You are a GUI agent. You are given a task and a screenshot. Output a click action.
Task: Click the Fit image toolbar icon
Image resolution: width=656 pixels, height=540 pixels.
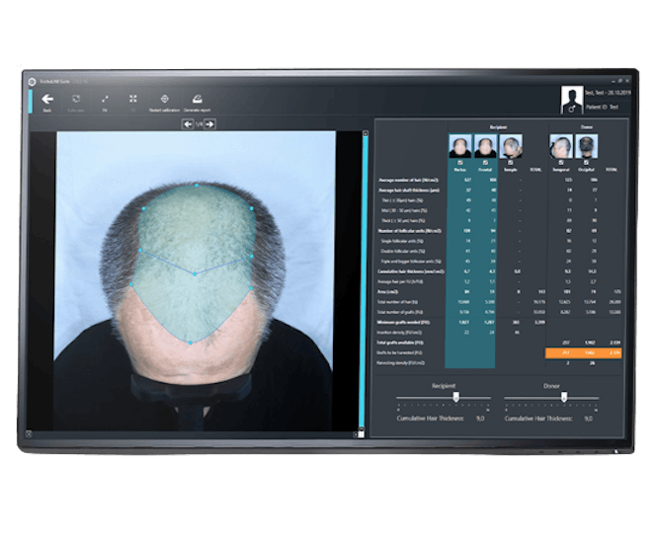pyautogui.click(x=105, y=100)
